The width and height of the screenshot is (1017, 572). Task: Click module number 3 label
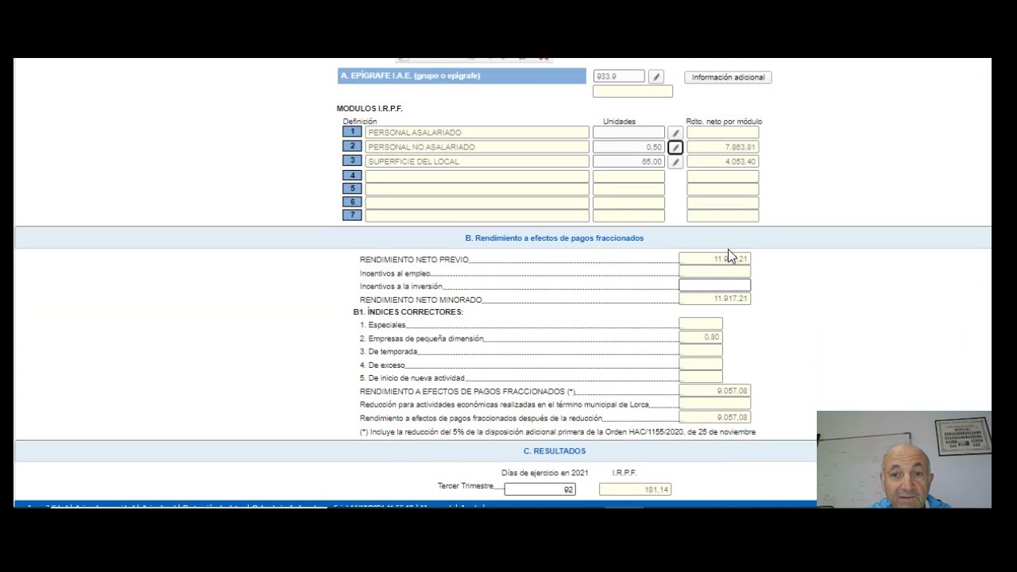[x=353, y=160]
